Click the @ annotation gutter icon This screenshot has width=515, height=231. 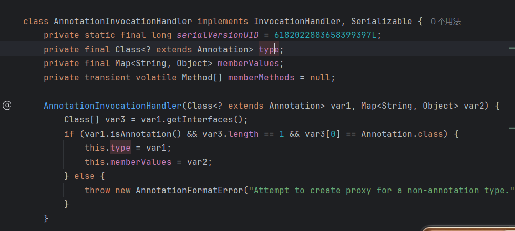pyautogui.click(x=7, y=106)
